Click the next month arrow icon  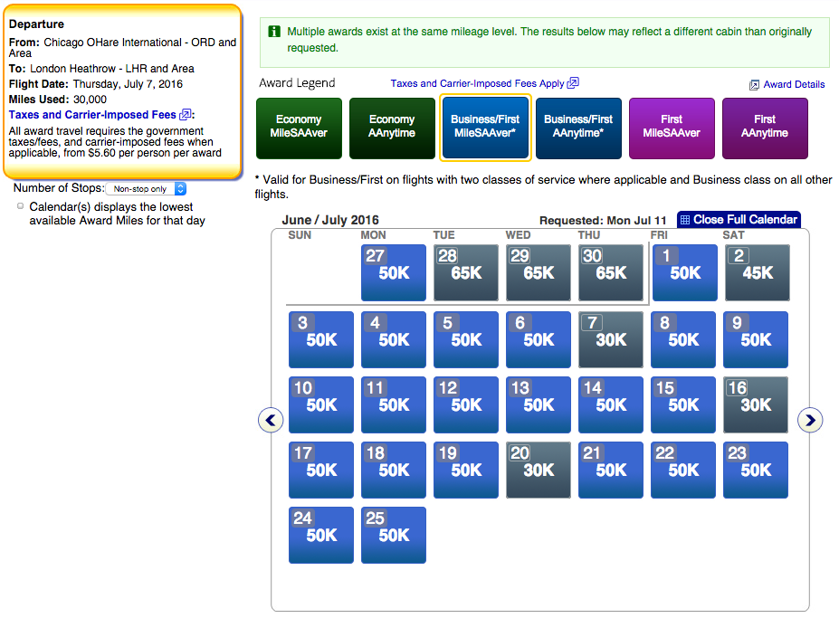(x=810, y=420)
